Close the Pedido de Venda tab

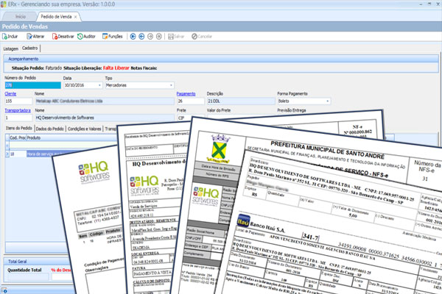click(75, 17)
